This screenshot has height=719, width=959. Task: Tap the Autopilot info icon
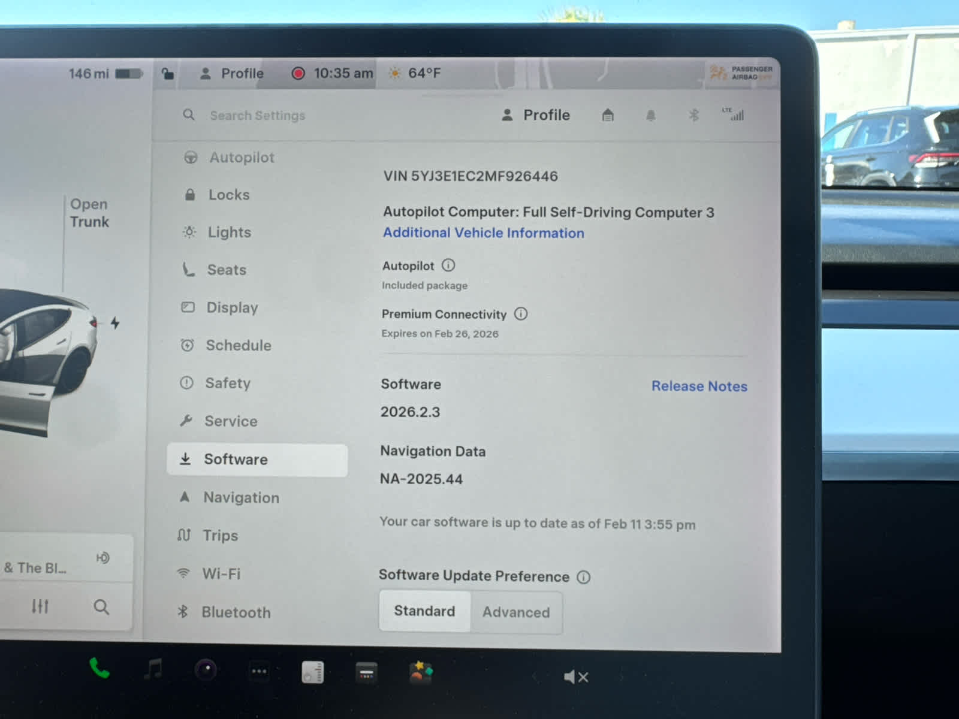[x=448, y=265]
